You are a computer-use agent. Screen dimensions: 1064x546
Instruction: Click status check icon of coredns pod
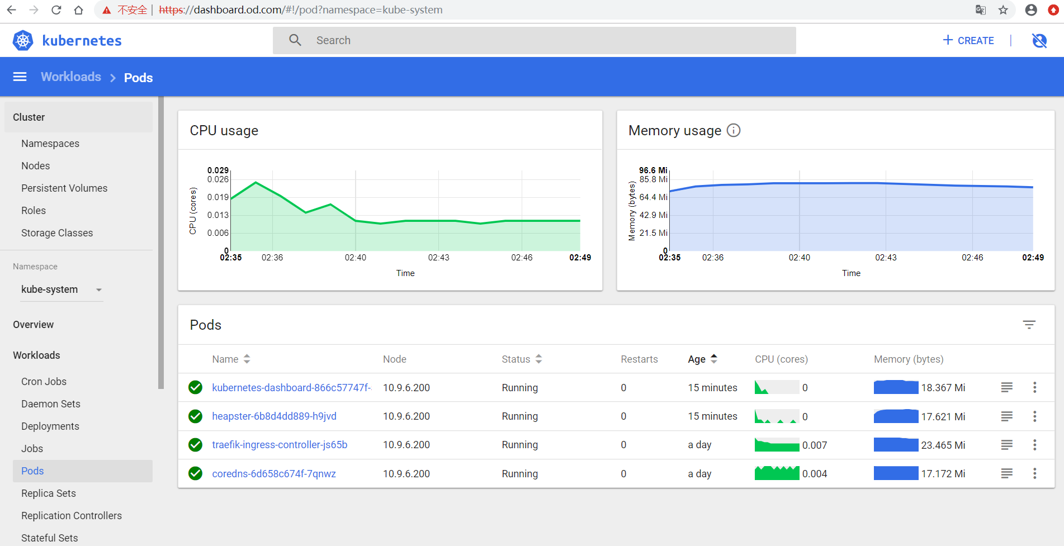pos(195,473)
